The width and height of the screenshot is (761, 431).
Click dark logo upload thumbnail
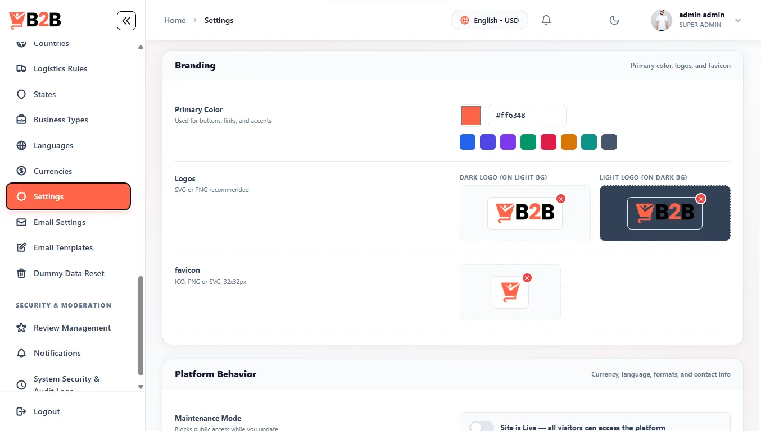click(525, 213)
